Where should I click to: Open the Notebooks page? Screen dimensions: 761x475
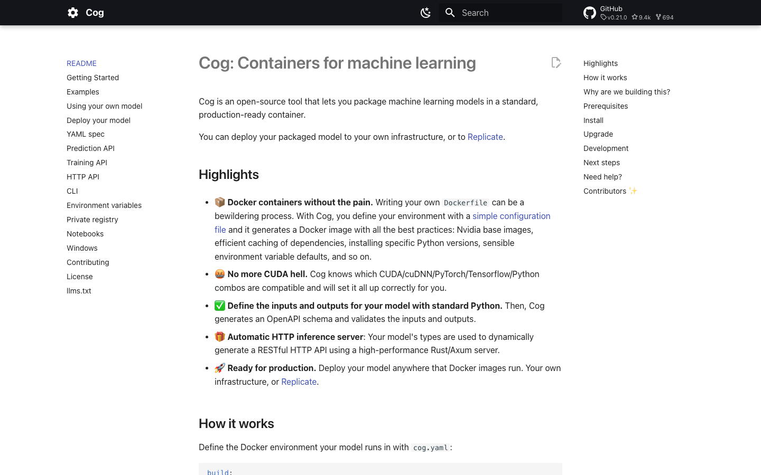coord(85,234)
